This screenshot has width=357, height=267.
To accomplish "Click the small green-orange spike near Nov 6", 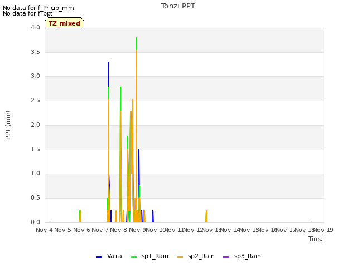I will 80,216.
